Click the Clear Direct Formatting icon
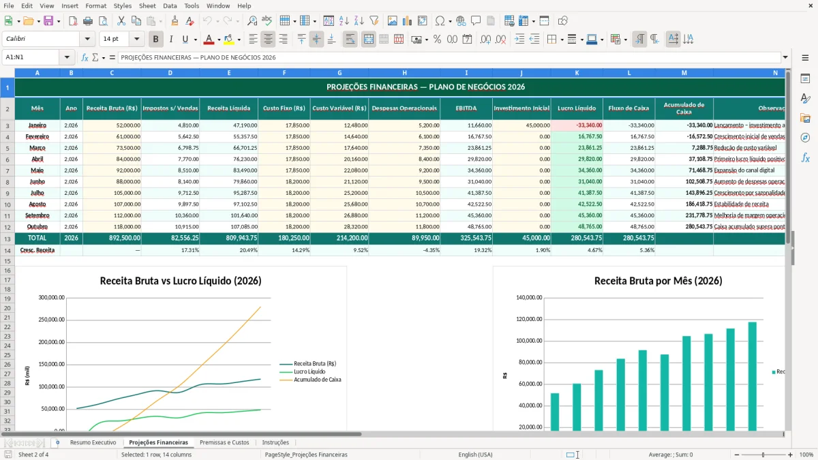Screen dimensions: 818x460 tap(190, 21)
